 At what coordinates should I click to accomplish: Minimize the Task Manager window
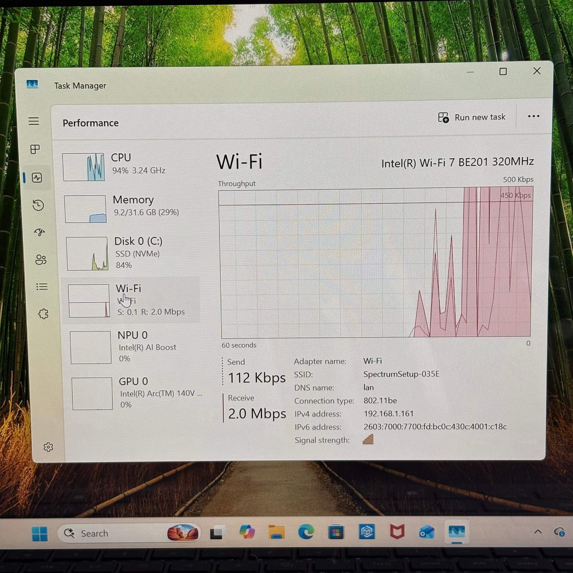[471, 72]
